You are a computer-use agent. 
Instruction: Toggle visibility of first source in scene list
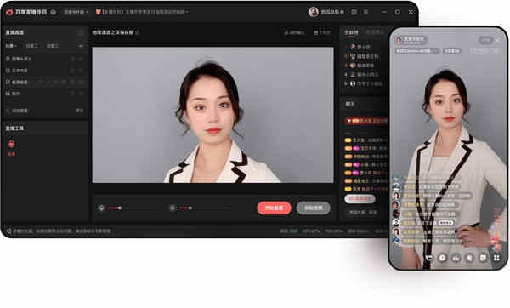click(x=72, y=59)
